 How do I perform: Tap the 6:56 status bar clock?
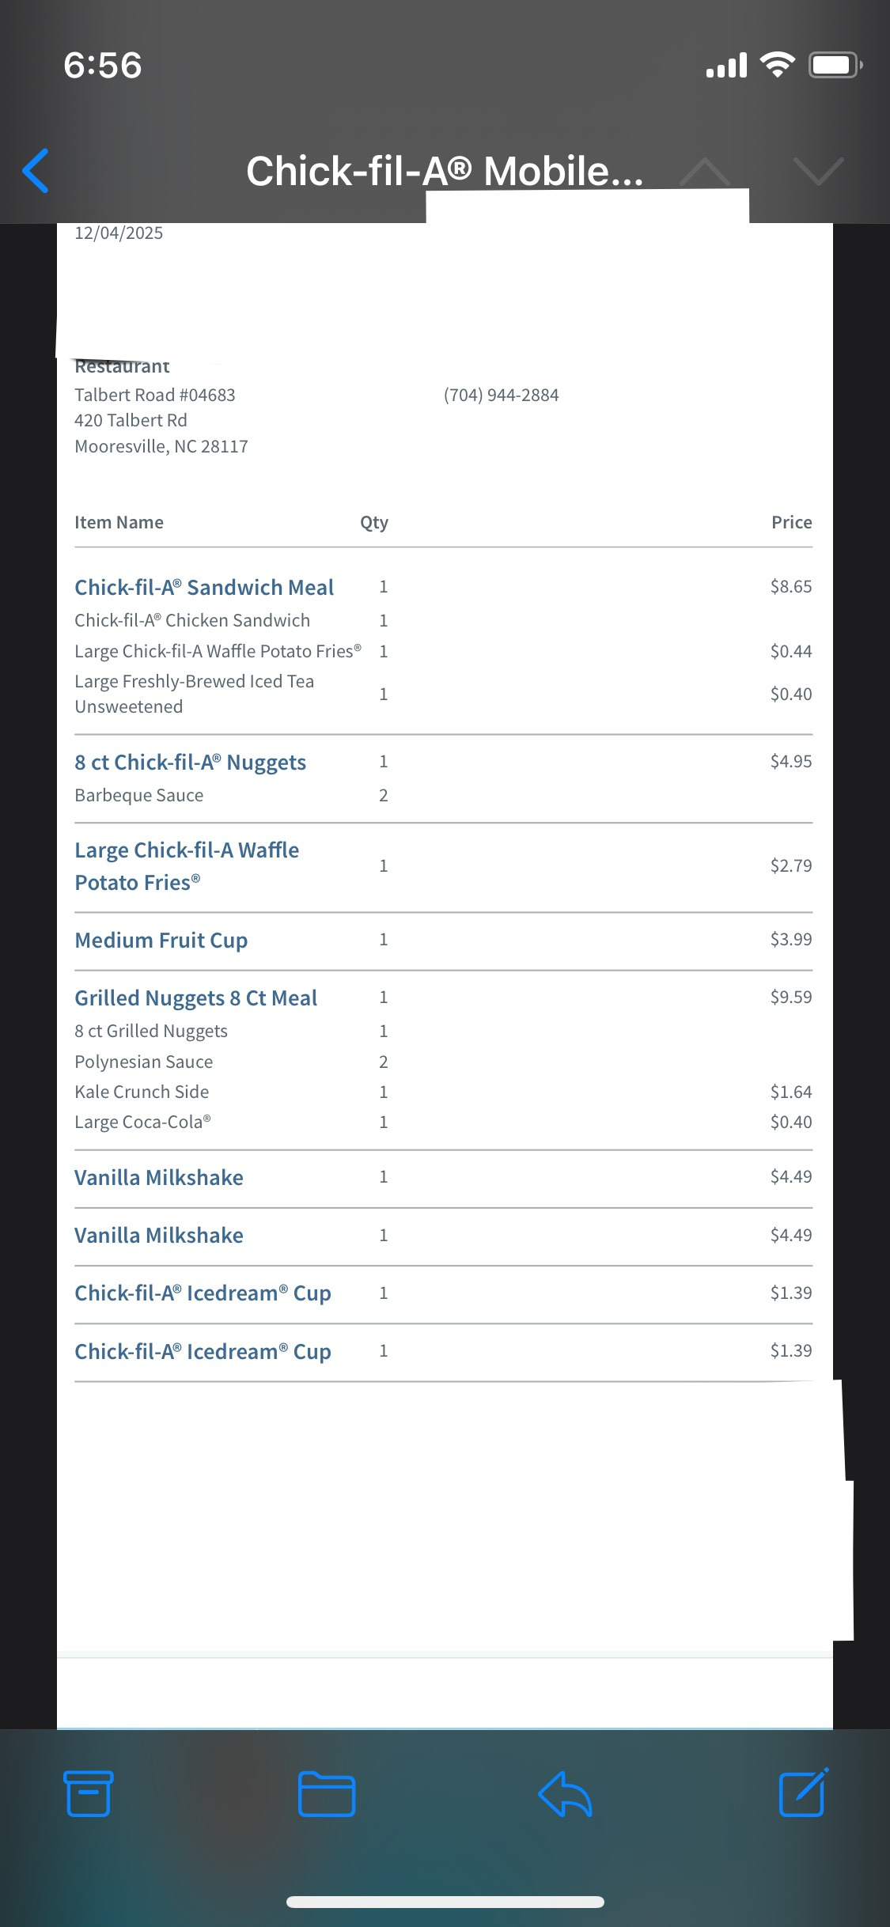[x=103, y=65]
